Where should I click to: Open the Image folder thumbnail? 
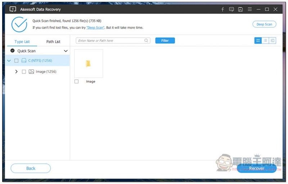click(x=89, y=63)
